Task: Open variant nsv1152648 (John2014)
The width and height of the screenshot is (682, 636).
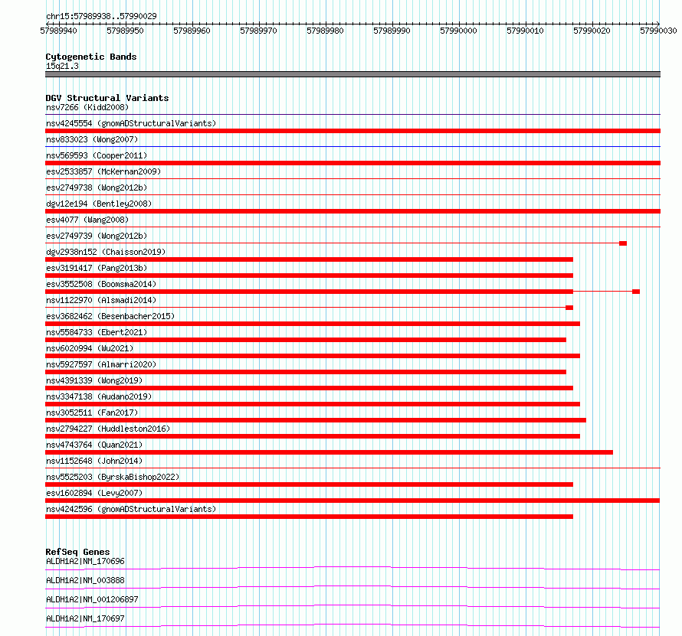Action: point(94,461)
